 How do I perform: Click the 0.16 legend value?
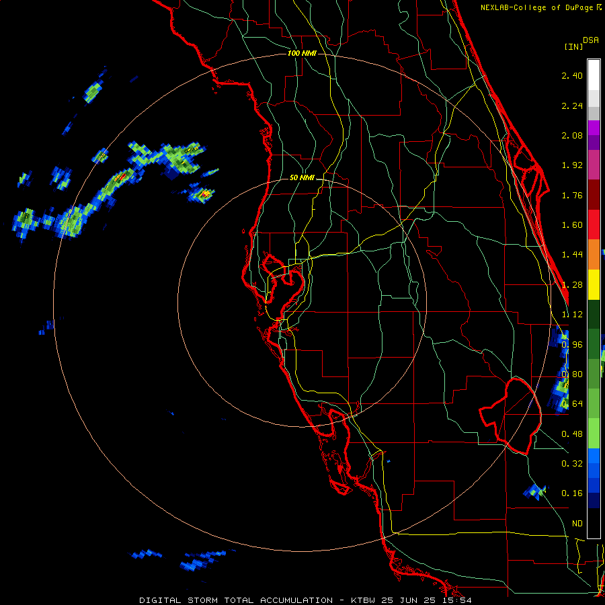(x=572, y=493)
